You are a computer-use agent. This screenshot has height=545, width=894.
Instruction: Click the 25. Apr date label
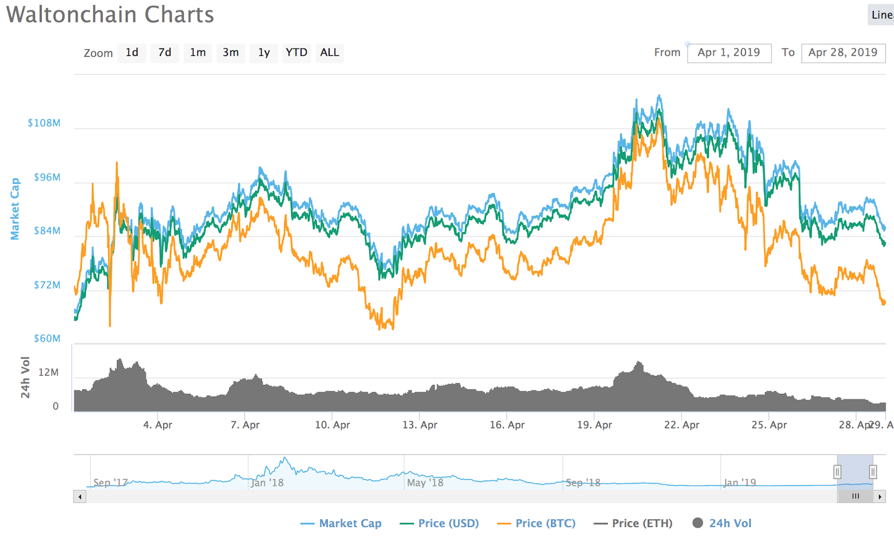pos(769,425)
